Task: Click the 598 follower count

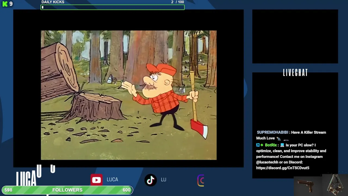Action: [x=8, y=190]
